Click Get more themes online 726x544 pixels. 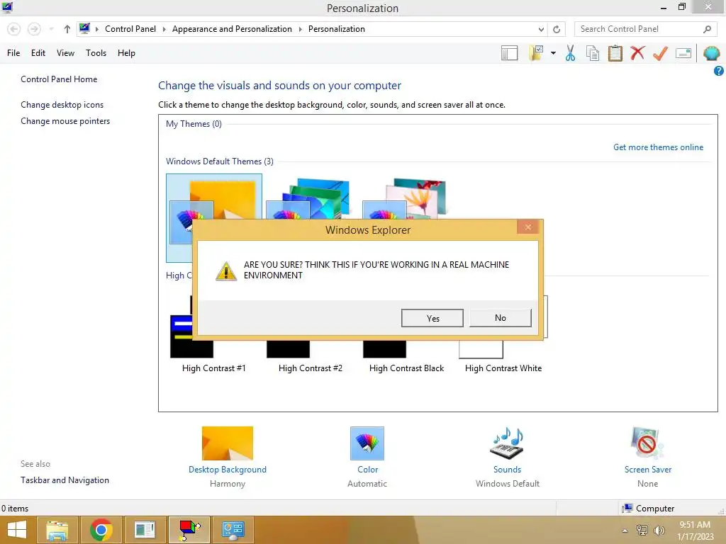coord(658,147)
